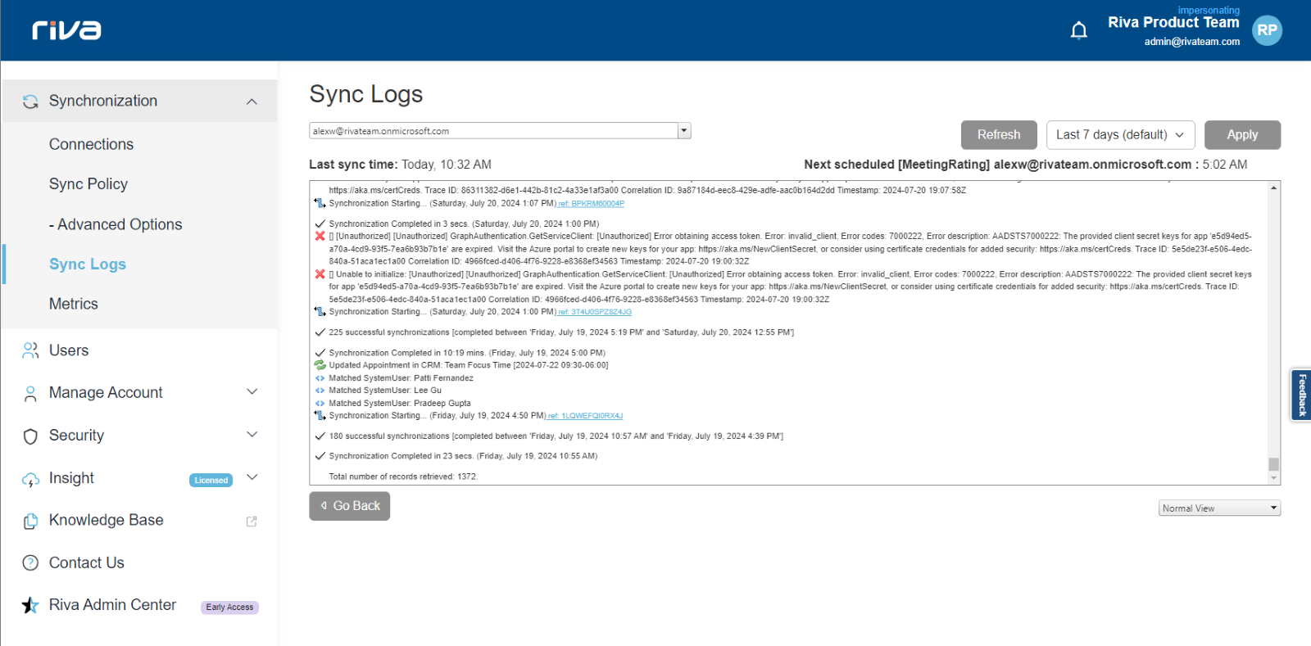Click the log scrollbar down arrow
1311x646 pixels.
click(1273, 478)
